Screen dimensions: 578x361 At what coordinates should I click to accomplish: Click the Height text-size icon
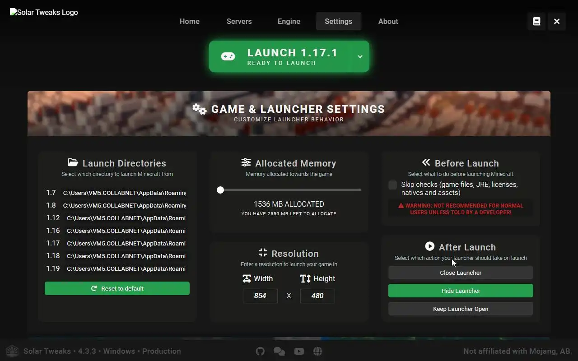click(305, 278)
